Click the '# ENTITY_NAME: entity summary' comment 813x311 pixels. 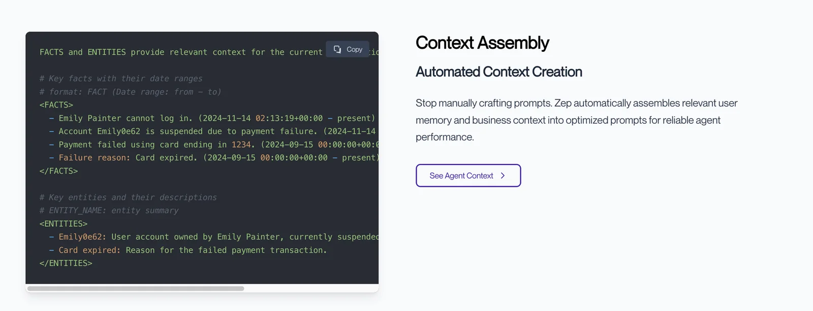click(x=109, y=211)
